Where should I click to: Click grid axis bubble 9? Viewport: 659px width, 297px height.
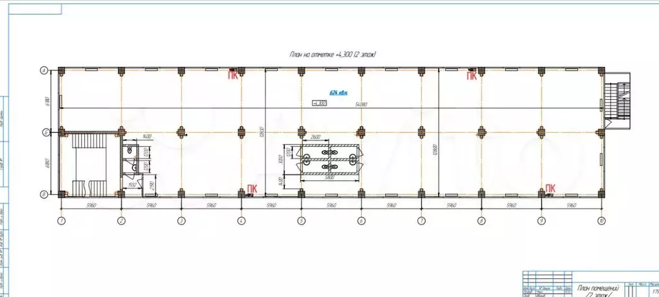click(541, 220)
